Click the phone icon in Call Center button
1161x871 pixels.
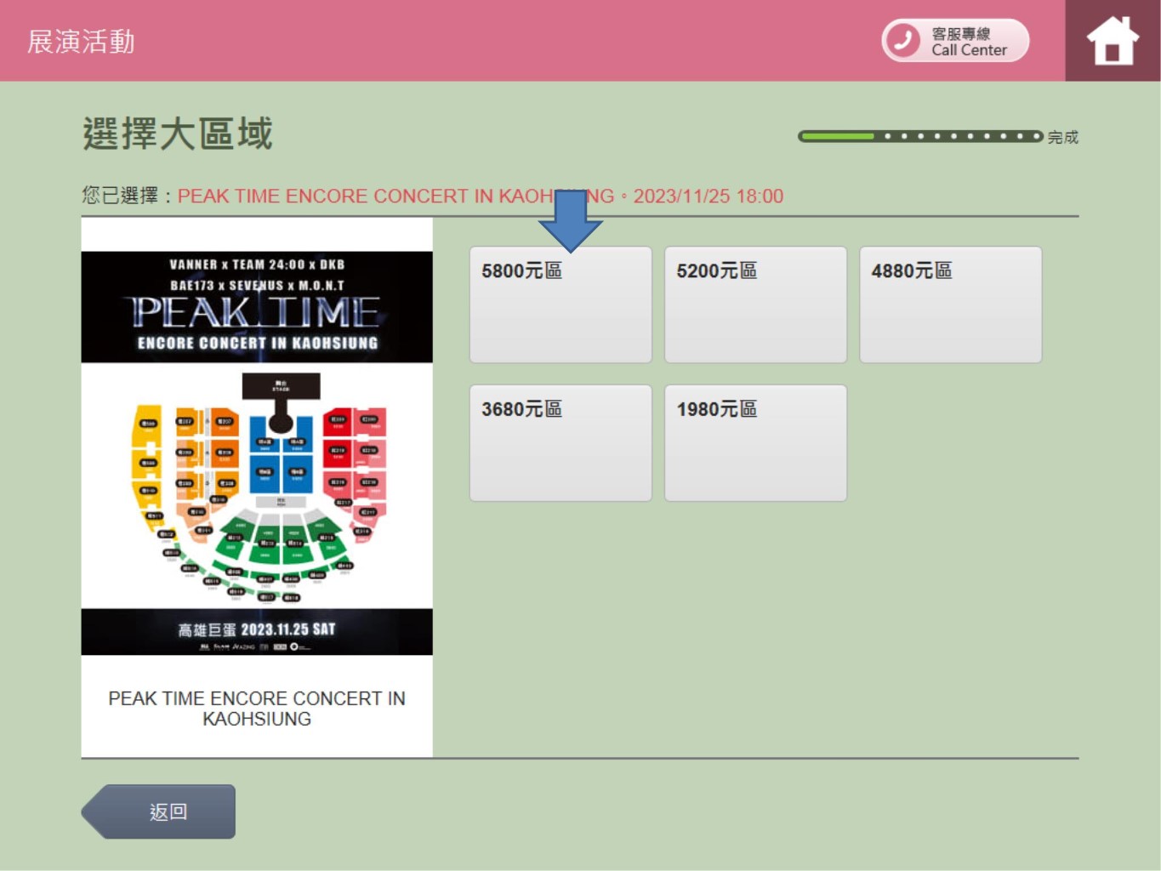click(x=903, y=40)
